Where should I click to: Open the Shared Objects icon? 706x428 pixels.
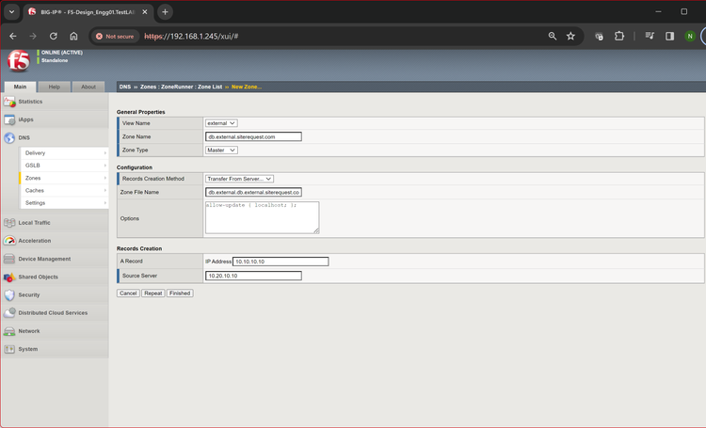pos(9,277)
